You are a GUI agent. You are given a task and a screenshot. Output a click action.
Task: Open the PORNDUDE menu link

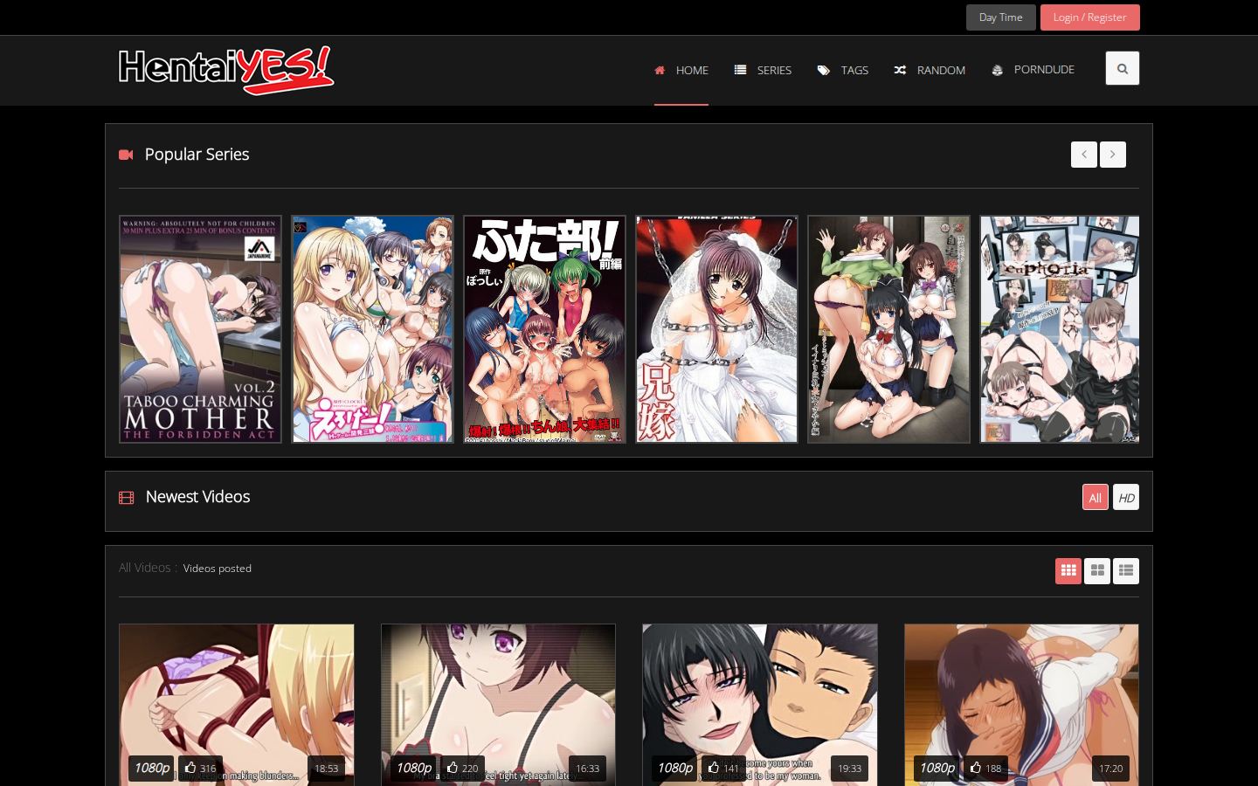click(x=1033, y=70)
